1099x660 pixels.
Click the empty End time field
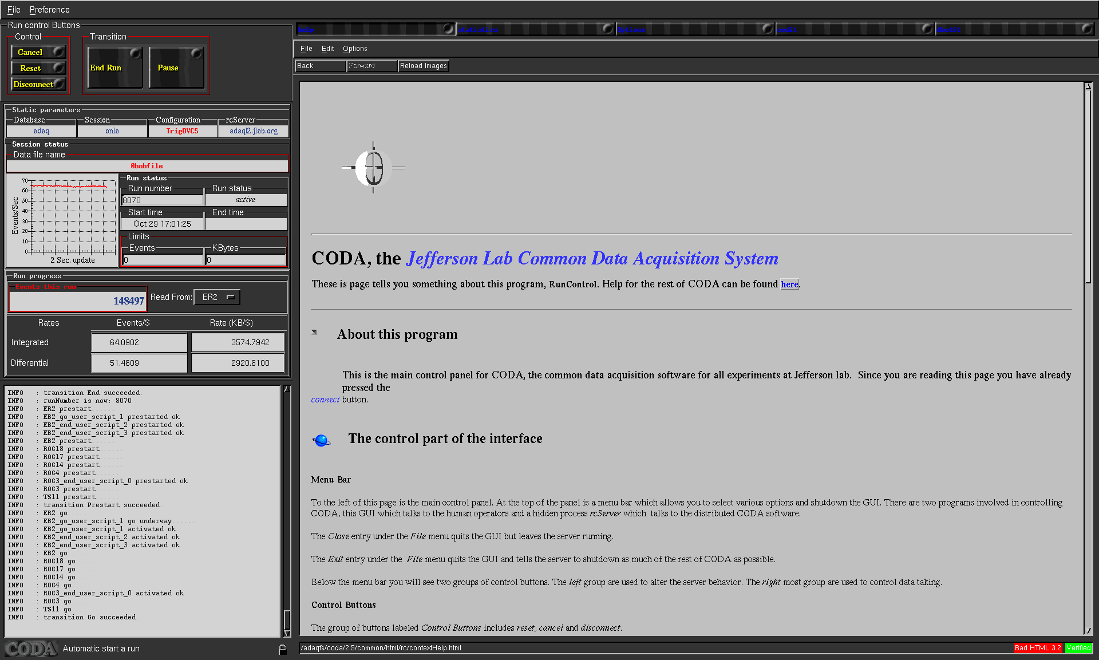[246, 224]
